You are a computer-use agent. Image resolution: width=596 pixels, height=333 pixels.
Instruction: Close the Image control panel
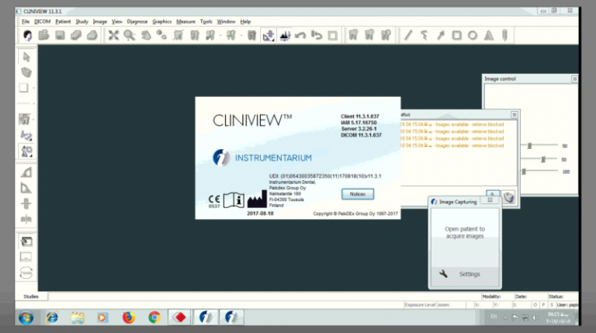coord(575,79)
